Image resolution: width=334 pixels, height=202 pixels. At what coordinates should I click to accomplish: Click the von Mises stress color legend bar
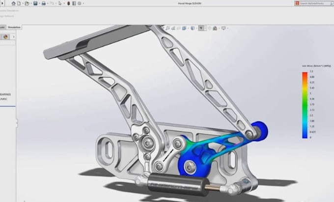(305, 105)
